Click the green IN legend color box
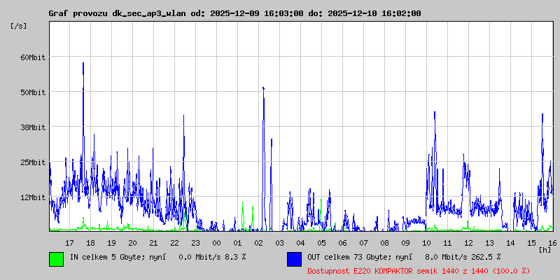The width and height of the screenshot is (560, 280). (56, 258)
